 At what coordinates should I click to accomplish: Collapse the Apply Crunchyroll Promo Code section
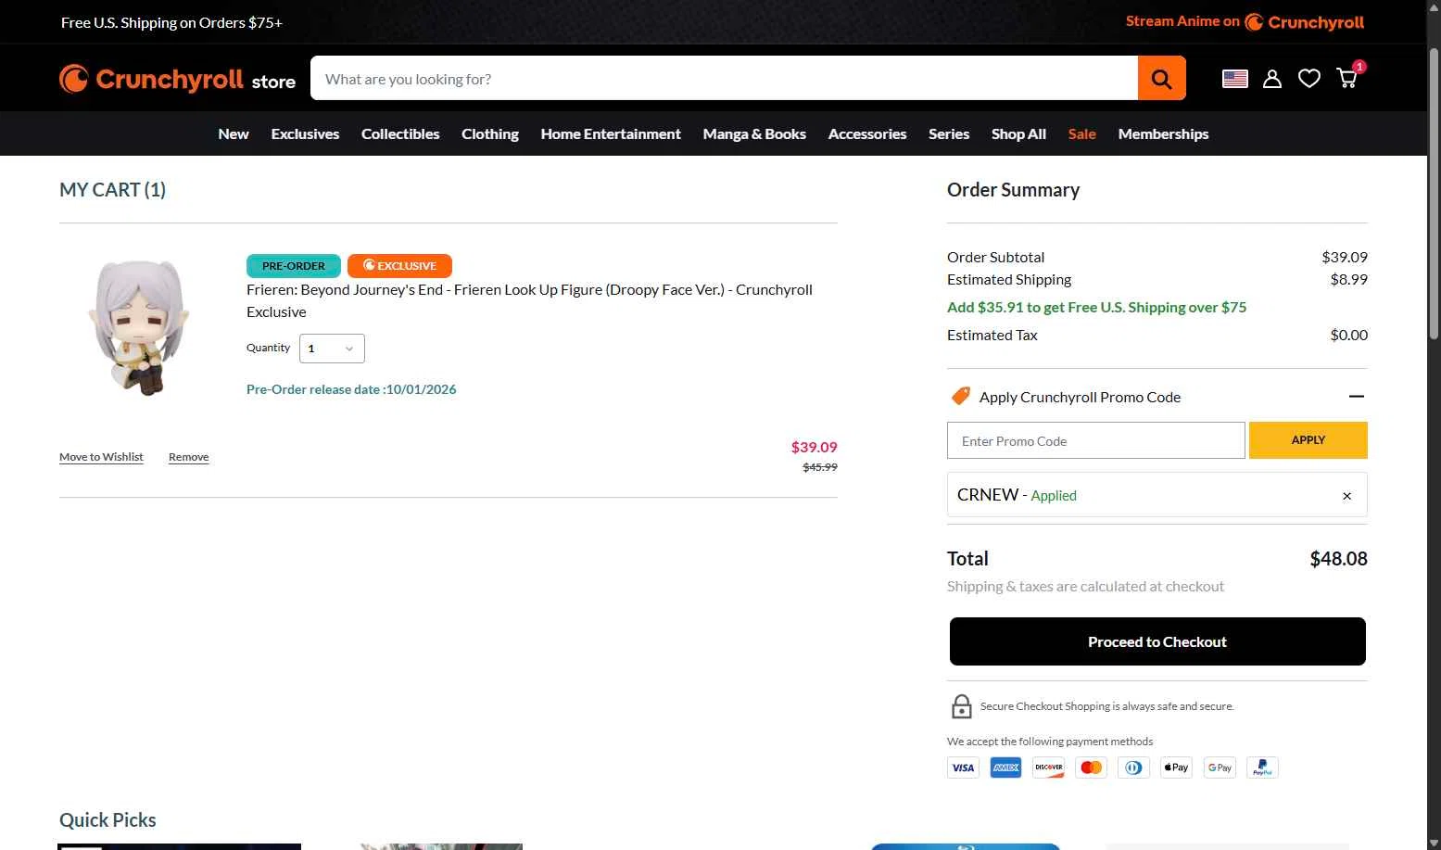(x=1356, y=397)
